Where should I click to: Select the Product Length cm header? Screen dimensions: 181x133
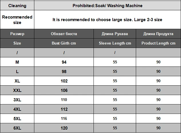tap(158, 43)
